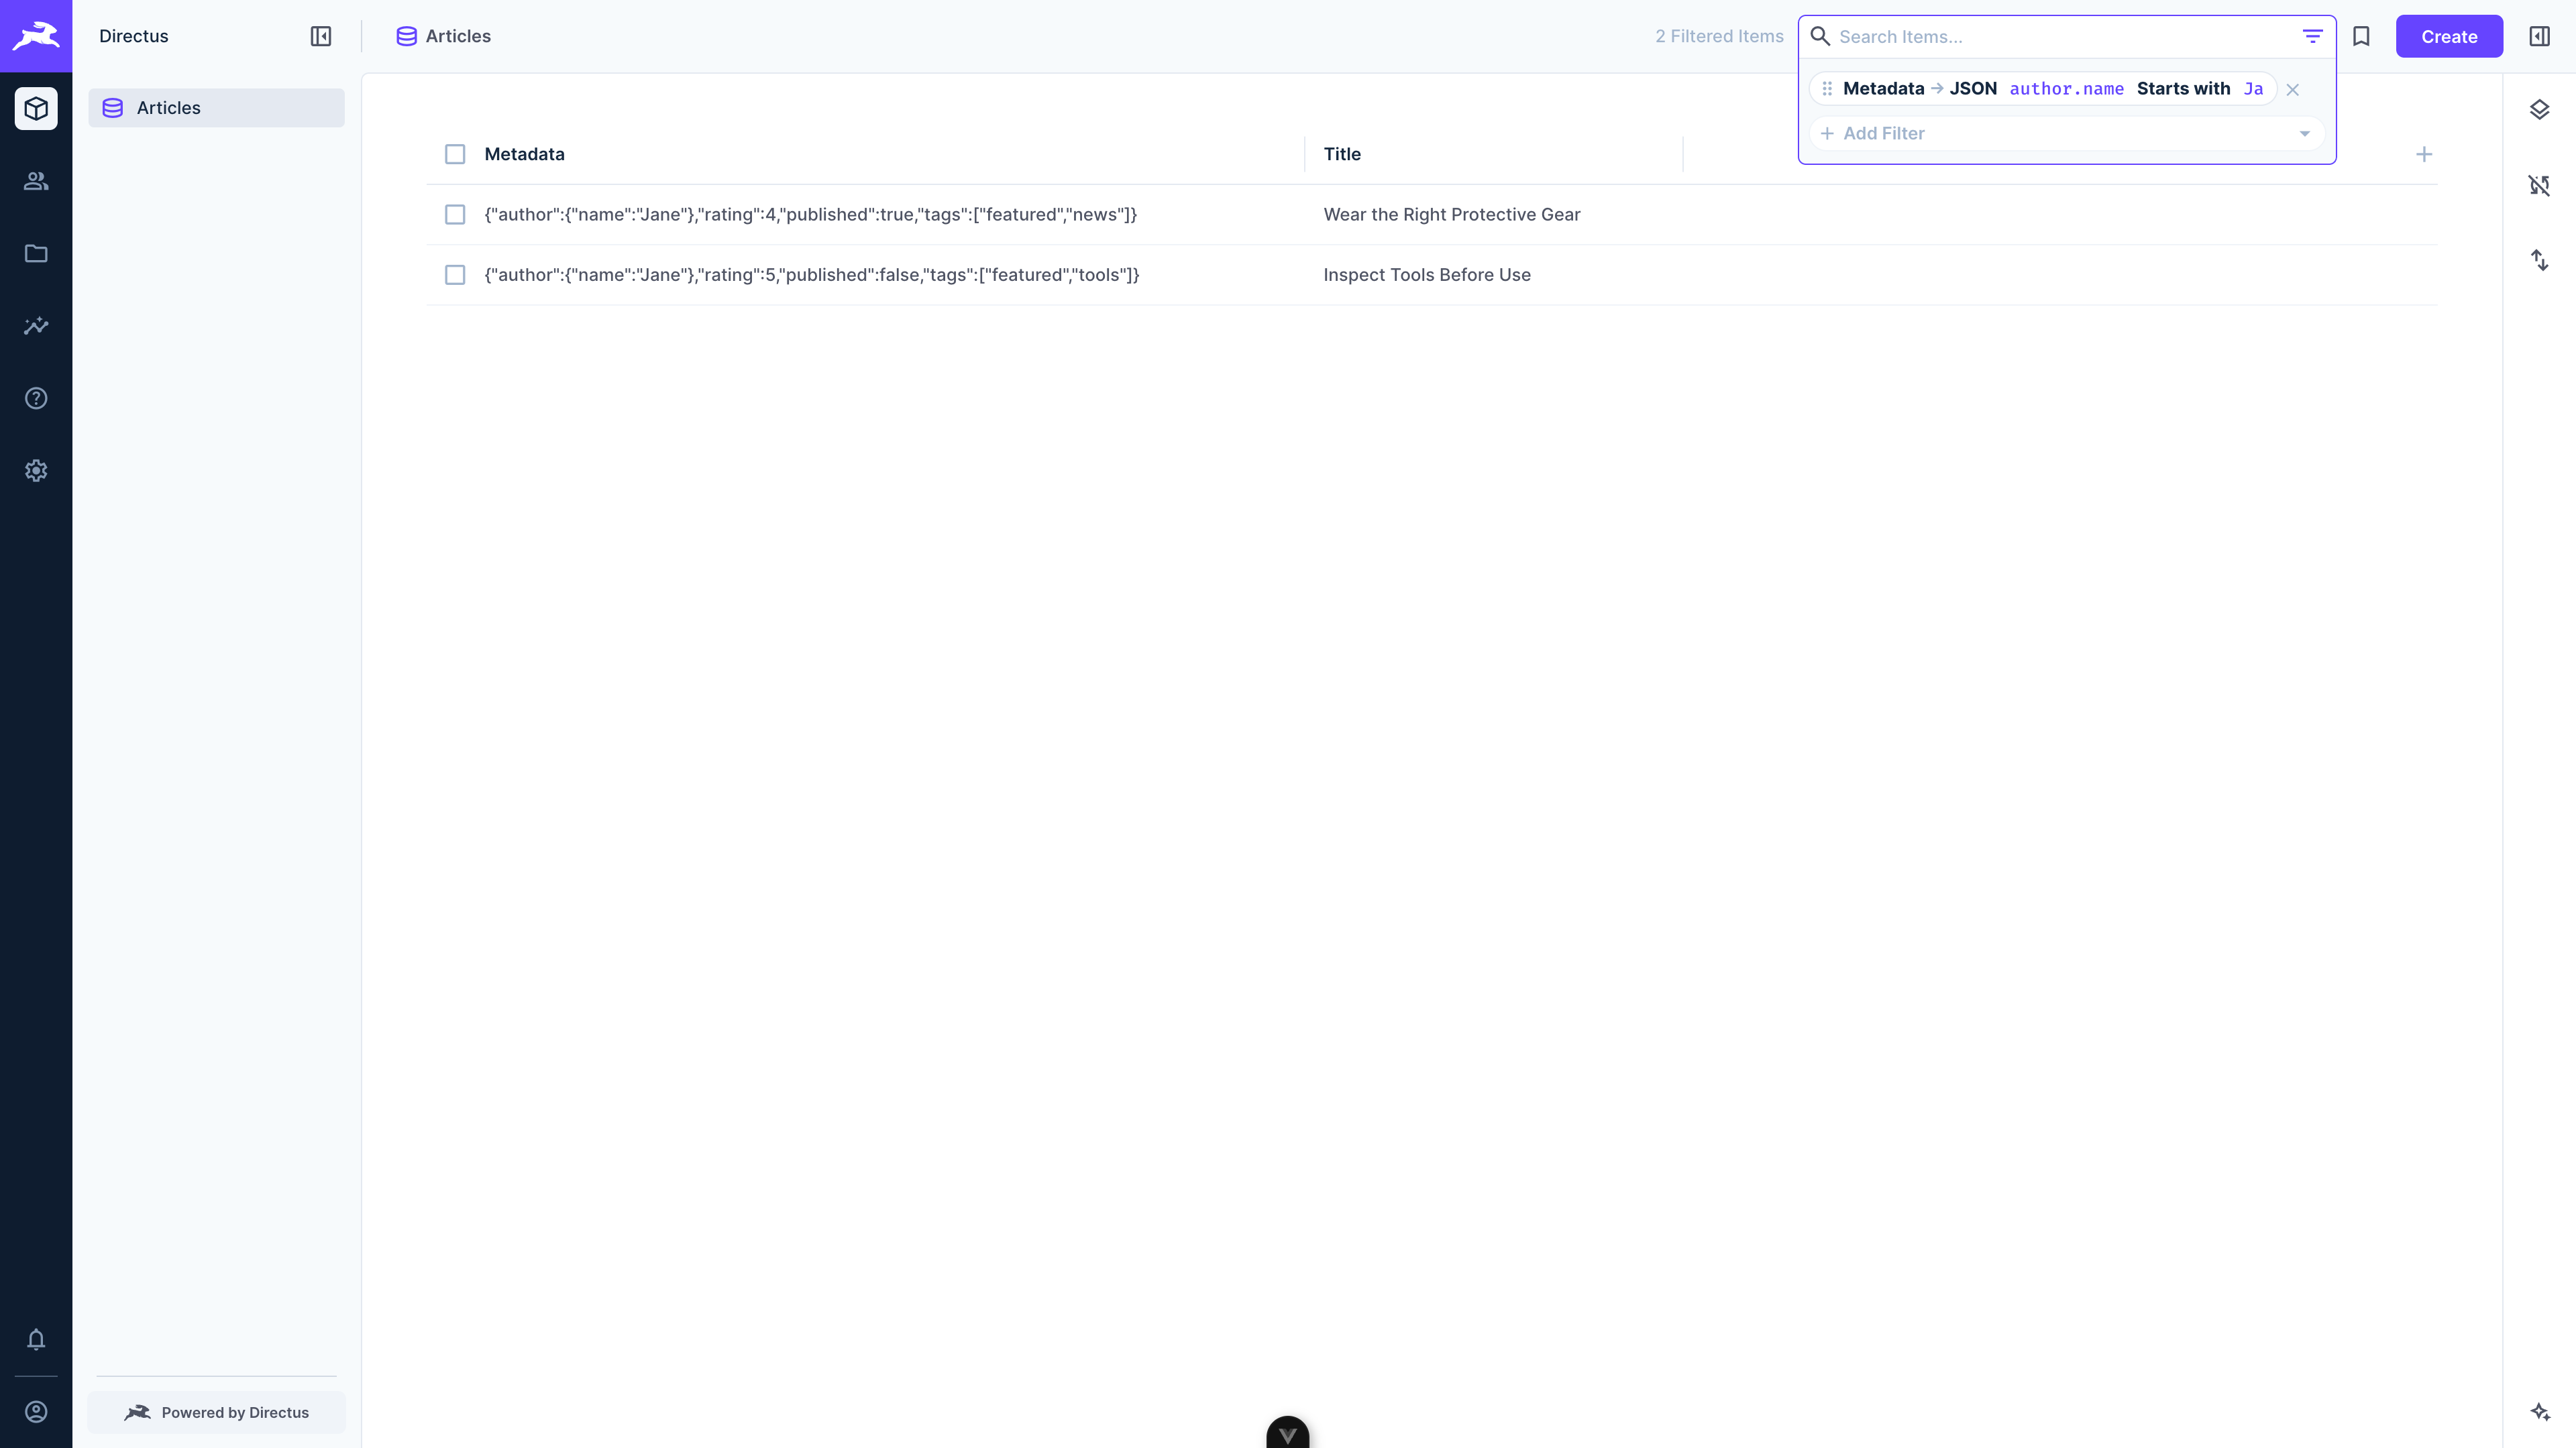Click the auto-refresh disabled icon
Viewport: 2576px width, 1448px height.
(x=2539, y=185)
